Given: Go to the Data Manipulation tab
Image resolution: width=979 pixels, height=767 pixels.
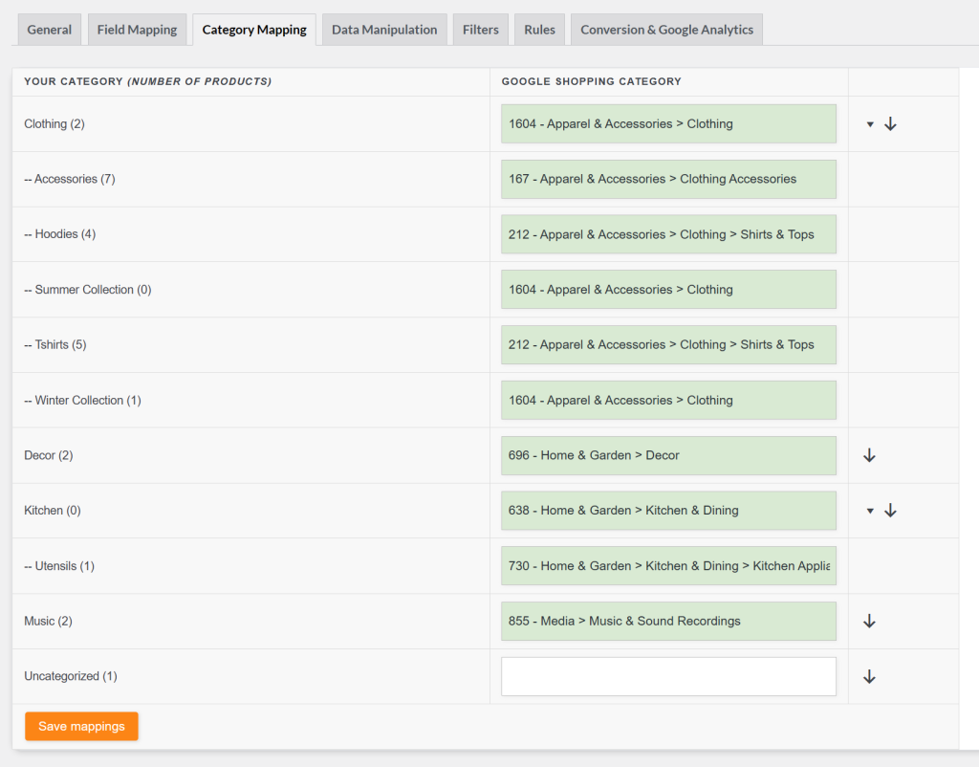Looking at the screenshot, I should point(384,30).
